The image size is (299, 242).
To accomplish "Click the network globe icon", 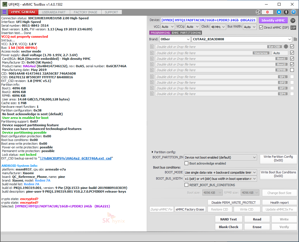I will [258, 12].
